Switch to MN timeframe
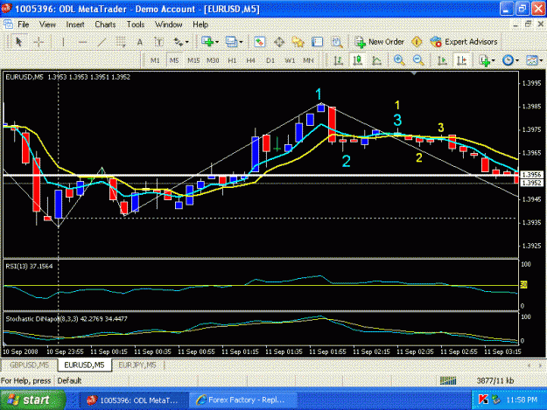This screenshot has height=410, width=547. [x=308, y=60]
